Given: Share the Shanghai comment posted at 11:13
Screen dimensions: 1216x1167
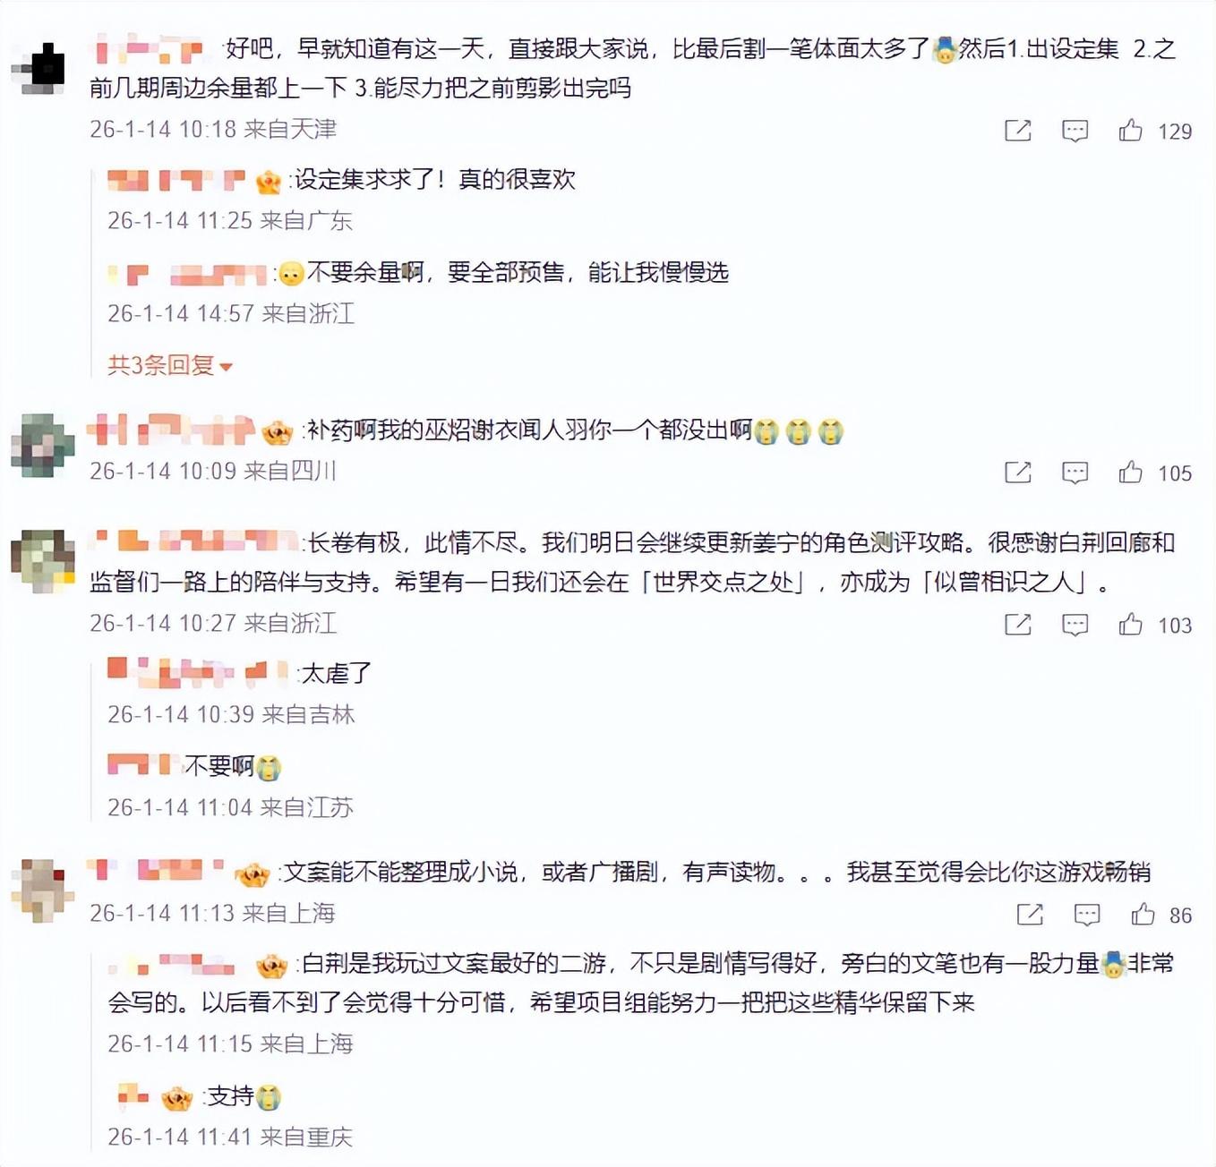Looking at the screenshot, I should 1031,915.
